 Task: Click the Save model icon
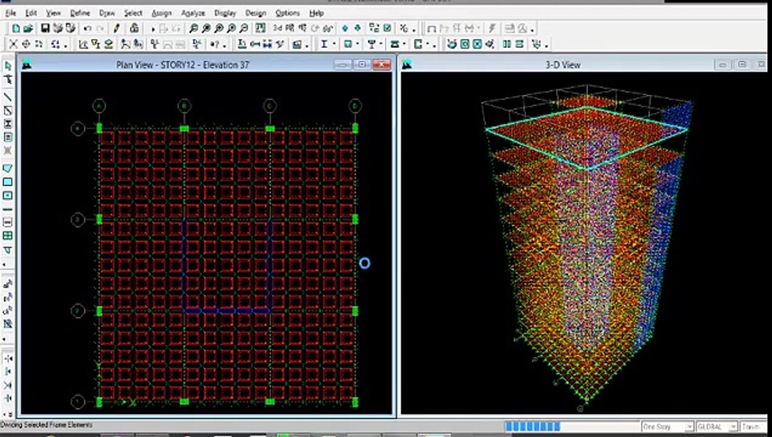pyautogui.click(x=45, y=29)
